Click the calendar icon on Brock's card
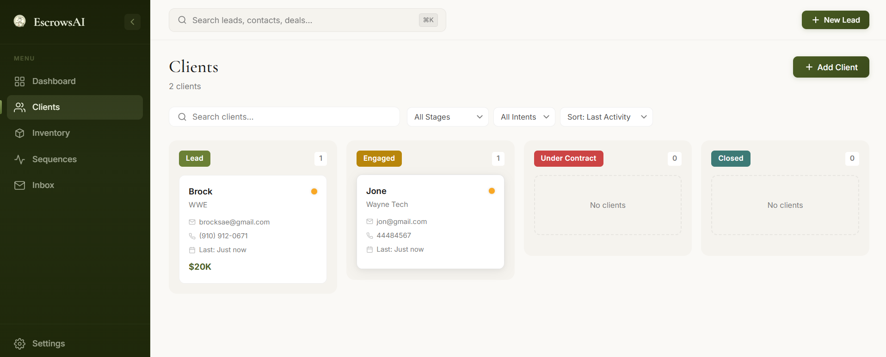Screen dimensions: 886x357 (192, 250)
